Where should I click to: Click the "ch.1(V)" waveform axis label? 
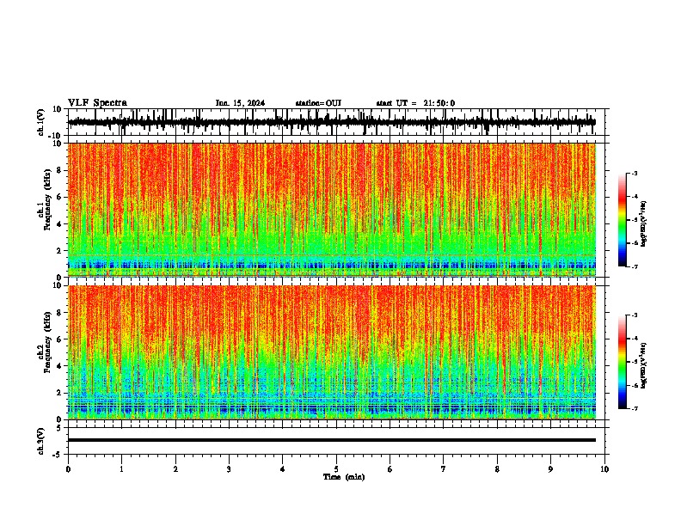(41, 122)
